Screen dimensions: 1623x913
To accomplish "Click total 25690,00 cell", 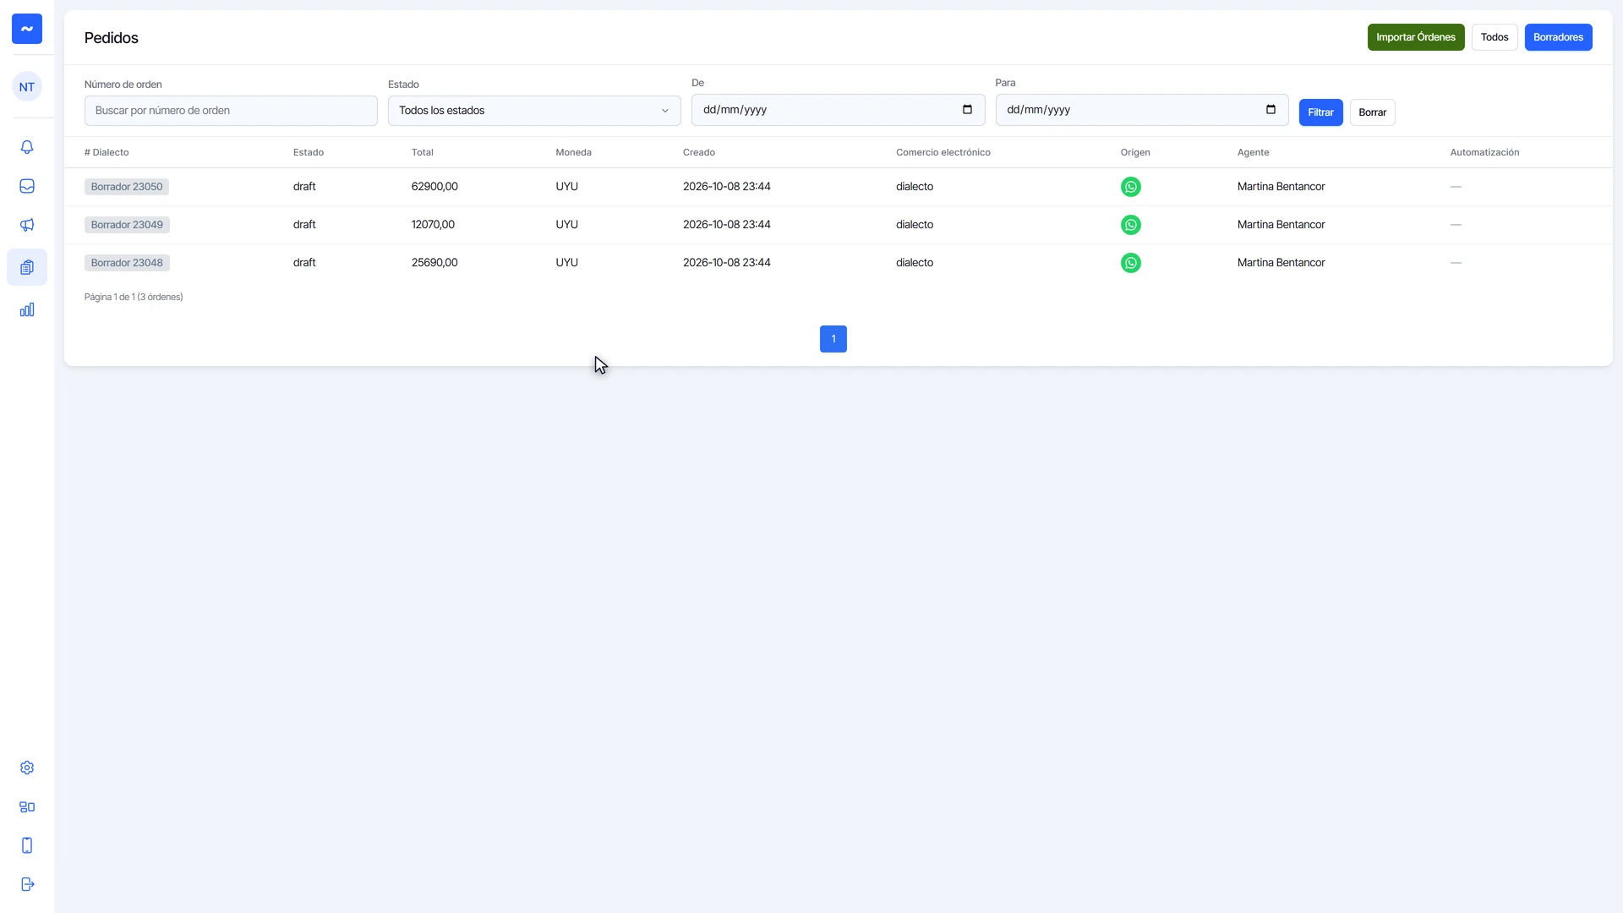I will tap(434, 263).
